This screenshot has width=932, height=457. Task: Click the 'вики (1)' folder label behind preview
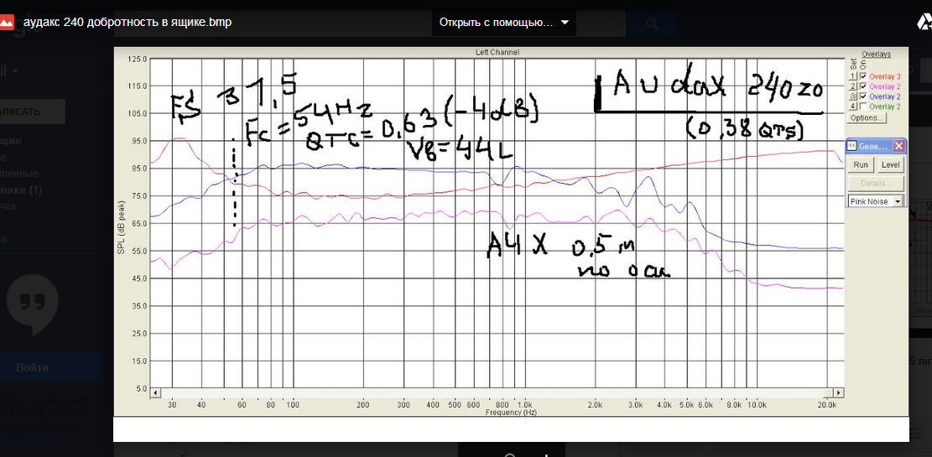pos(21,190)
